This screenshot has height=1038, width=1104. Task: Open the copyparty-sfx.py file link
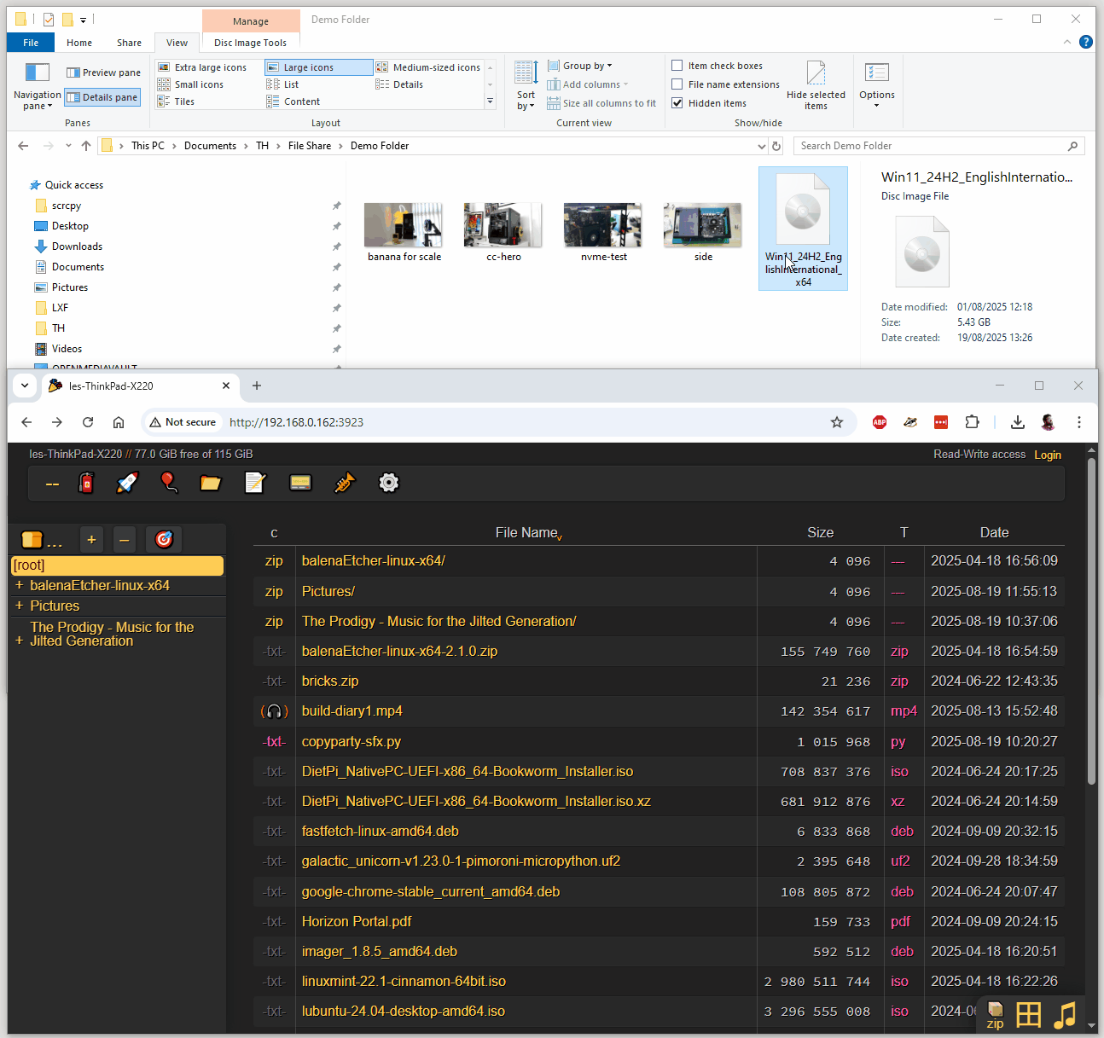[x=351, y=741]
